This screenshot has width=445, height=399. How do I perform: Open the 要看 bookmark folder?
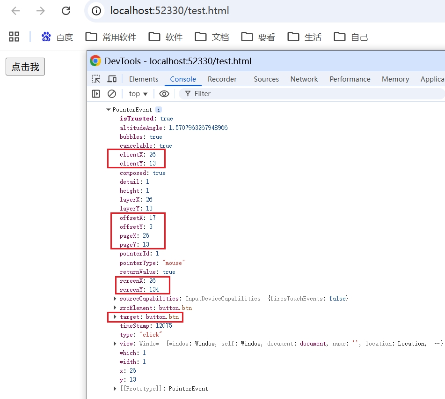[258, 37]
